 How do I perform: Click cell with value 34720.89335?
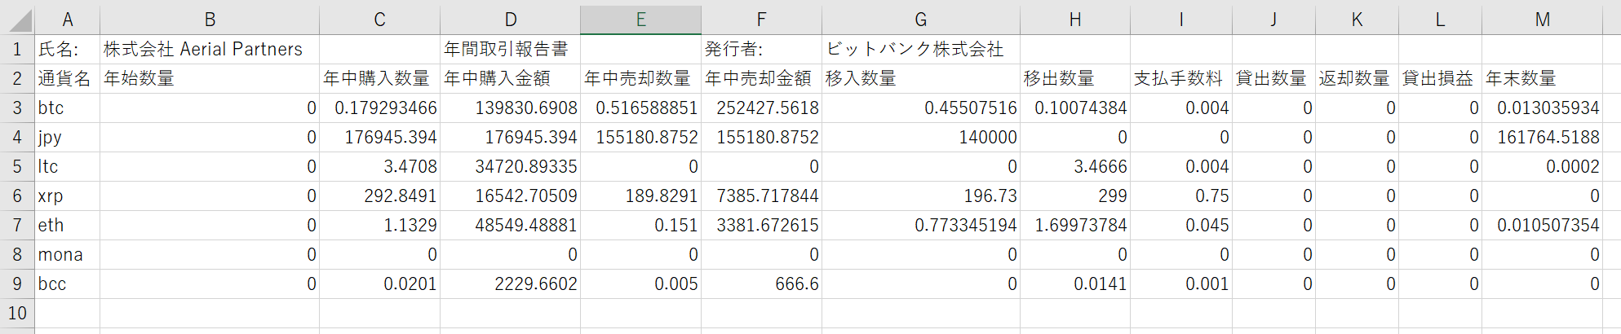(x=510, y=167)
